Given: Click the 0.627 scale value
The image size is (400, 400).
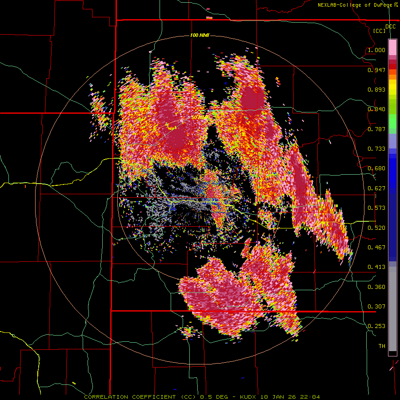Looking at the screenshot, I should (376, 188).
